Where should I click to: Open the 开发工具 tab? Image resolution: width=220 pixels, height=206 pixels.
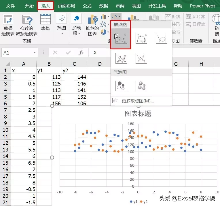157,6
